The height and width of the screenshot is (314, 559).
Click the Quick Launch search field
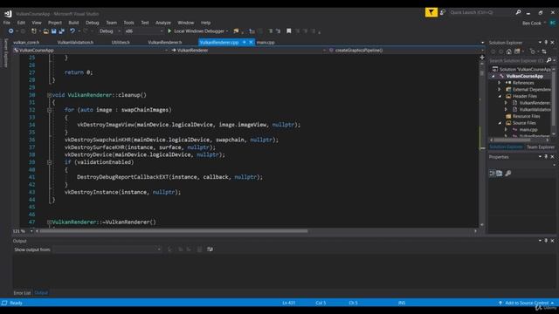click(x=481, y=12)
